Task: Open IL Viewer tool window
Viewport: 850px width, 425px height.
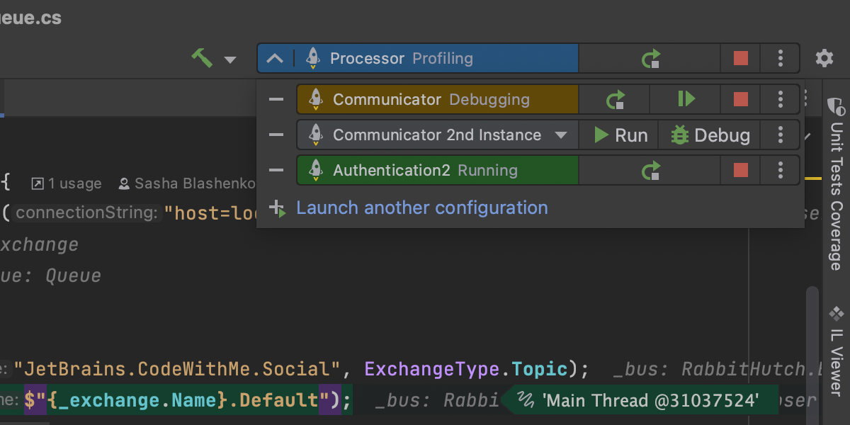Action: click(837, 351)
